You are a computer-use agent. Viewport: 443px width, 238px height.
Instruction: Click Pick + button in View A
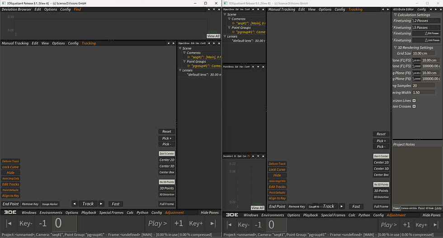[167, 138]
